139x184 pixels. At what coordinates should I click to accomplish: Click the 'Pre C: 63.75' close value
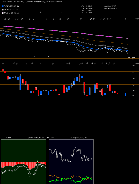[x=87, y=13]
